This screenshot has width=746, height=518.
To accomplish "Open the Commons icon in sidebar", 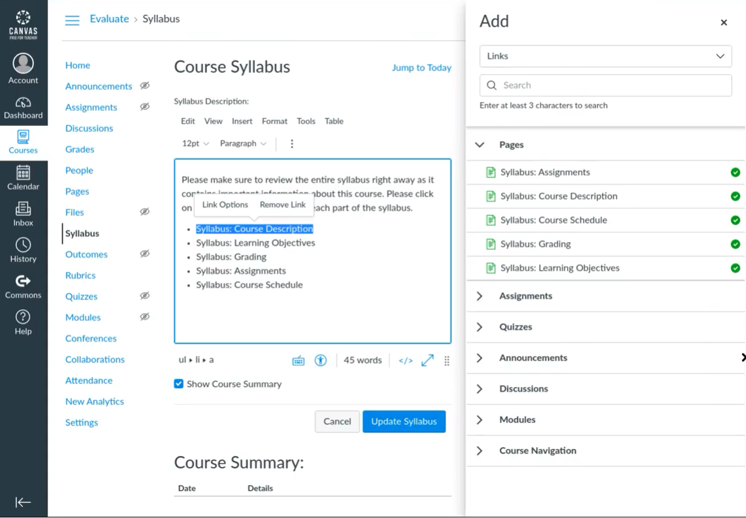I will (x=23, y=286).
